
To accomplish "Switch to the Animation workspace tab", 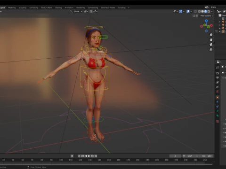I will pos(69,8).
